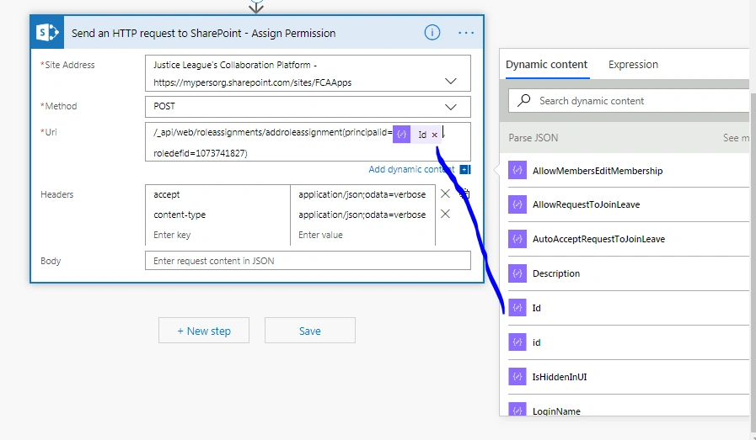
Task: Select capitalized Id dynamic content
Action: coord(629,308)
